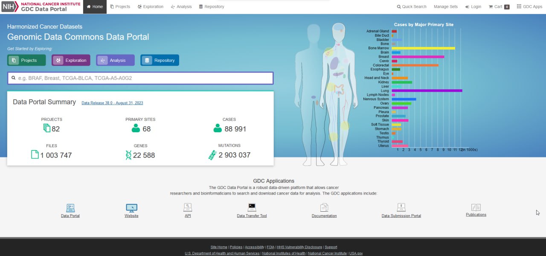Image resolution: width=546 pixels, height=256 pixels.
Task: Click the Files document icon
Action: 35,154
